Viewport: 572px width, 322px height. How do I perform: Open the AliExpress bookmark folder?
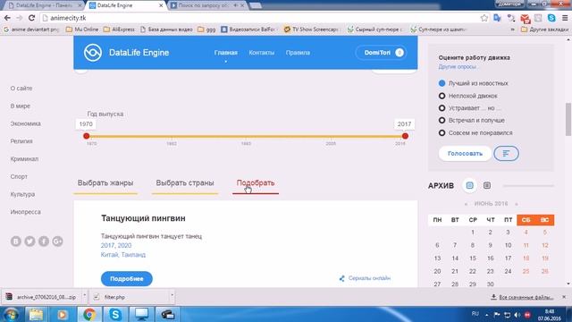[x=119, y=30]
